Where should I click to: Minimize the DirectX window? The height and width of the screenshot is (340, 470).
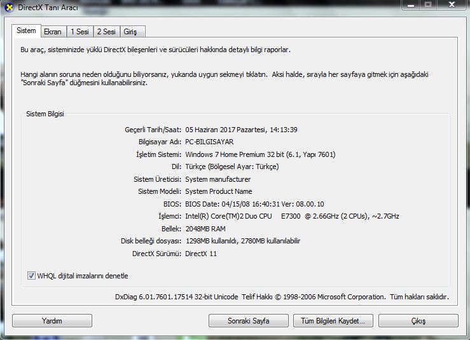pyautogui.click(x=411, y=5)
